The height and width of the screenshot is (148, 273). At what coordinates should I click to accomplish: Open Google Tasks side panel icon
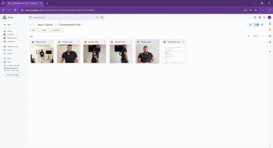270,36
